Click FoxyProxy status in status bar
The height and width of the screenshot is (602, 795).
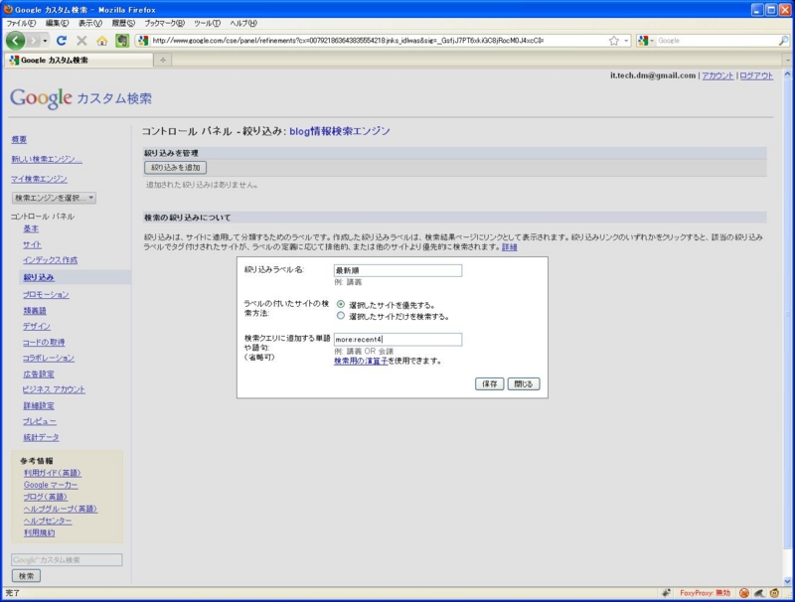705,593
